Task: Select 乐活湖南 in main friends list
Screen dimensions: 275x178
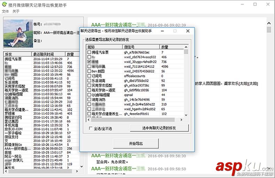Action: 11,82
